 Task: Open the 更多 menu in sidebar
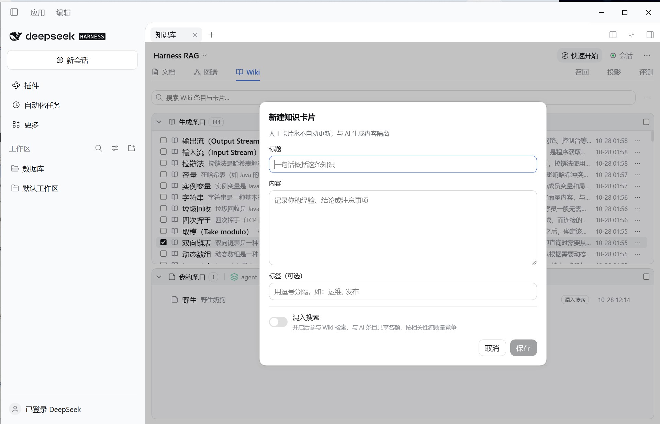tap(26, 125)
